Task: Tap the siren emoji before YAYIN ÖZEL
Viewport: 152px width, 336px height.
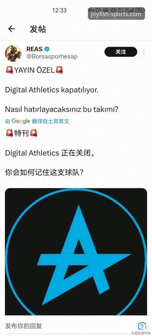Action: tap(9, 70)
